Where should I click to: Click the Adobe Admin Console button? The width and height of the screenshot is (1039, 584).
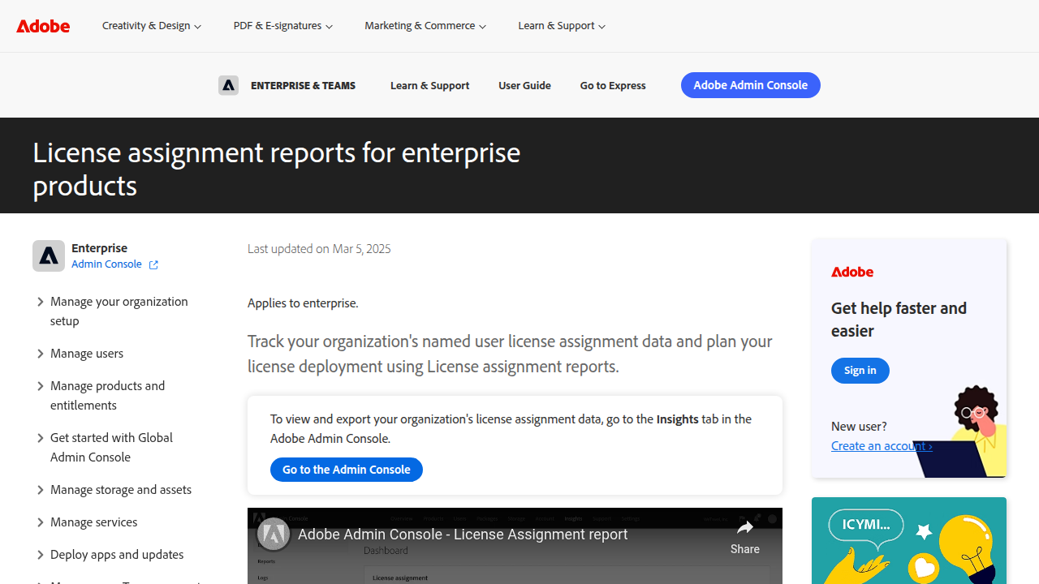[x=751, y=85]
